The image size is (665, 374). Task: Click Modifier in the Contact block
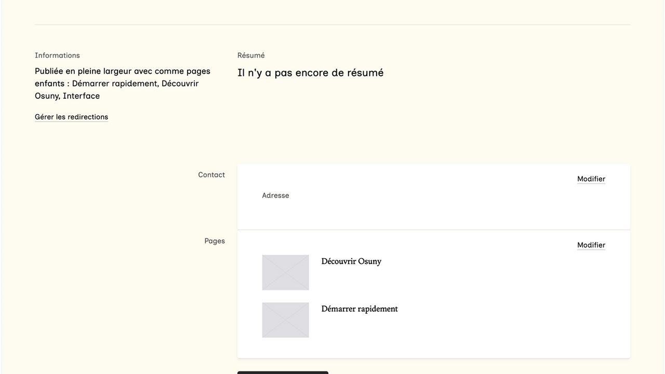(x=591, y=179)
